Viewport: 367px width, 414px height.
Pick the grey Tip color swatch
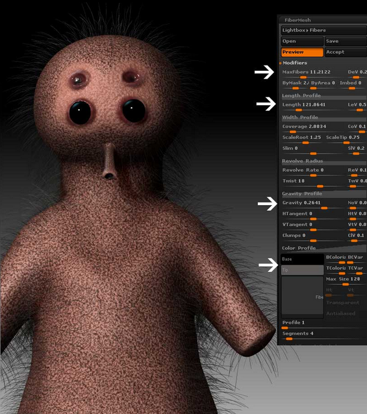(x=303, y=270)
